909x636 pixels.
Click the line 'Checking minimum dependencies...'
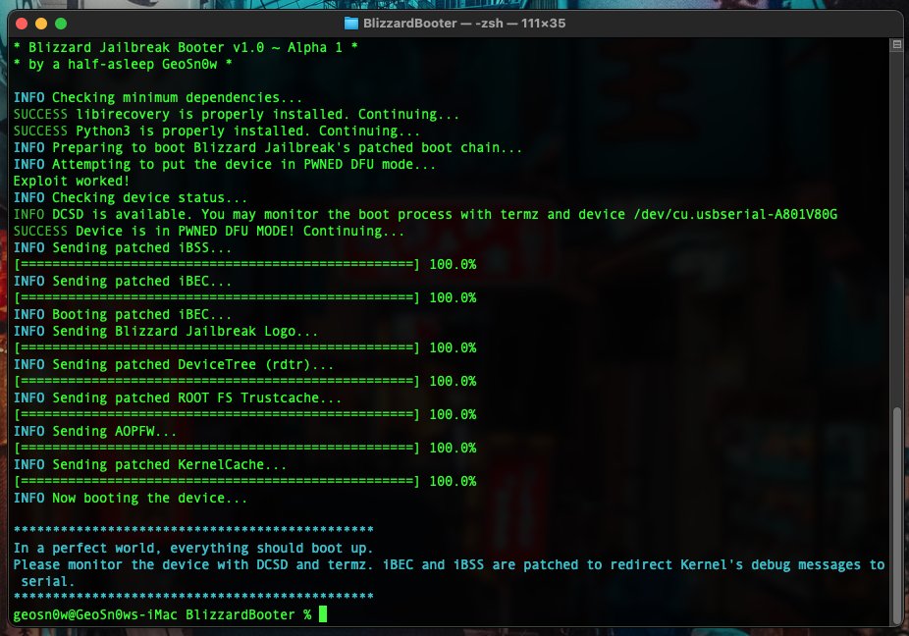coord(177,97)
